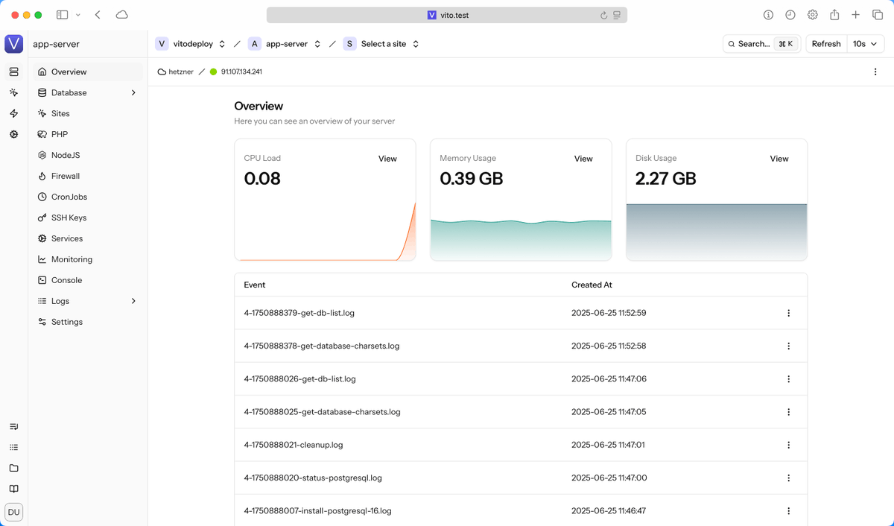Open the 10s refresh interval dropdown
The width and height of the screenshot is (894, 526).
[x=864, y=43]
